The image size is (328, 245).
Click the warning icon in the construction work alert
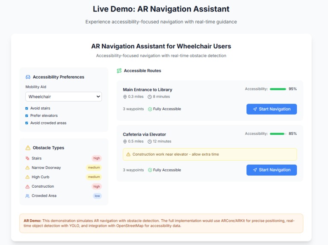coord(128,154)
